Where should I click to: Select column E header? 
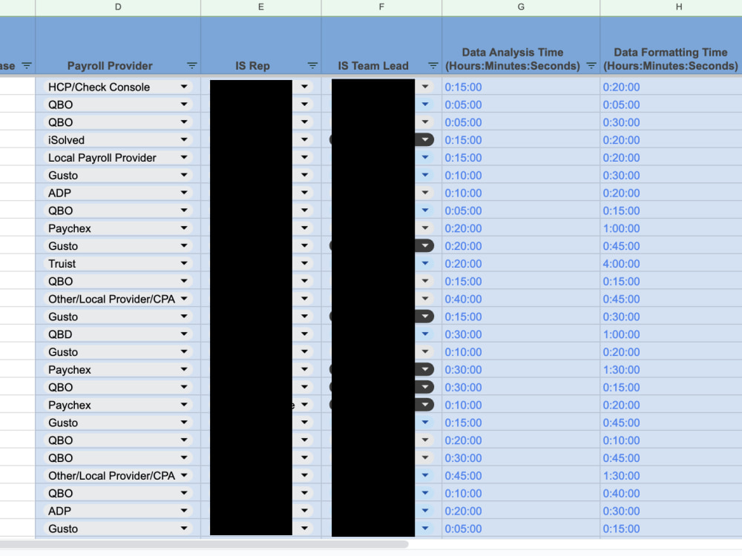click(260, 7)
